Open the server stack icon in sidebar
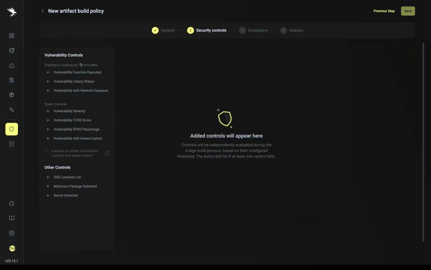This screenshot has height=270, width=431. 11,144
